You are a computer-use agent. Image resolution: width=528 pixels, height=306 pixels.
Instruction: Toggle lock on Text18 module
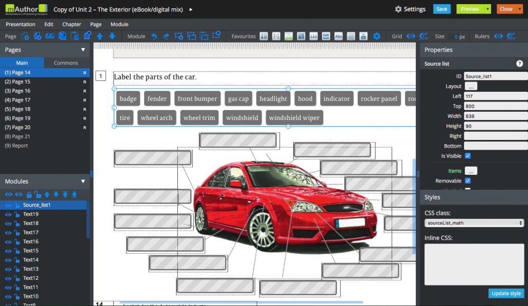pyautogui.click(x=16, y=223)
